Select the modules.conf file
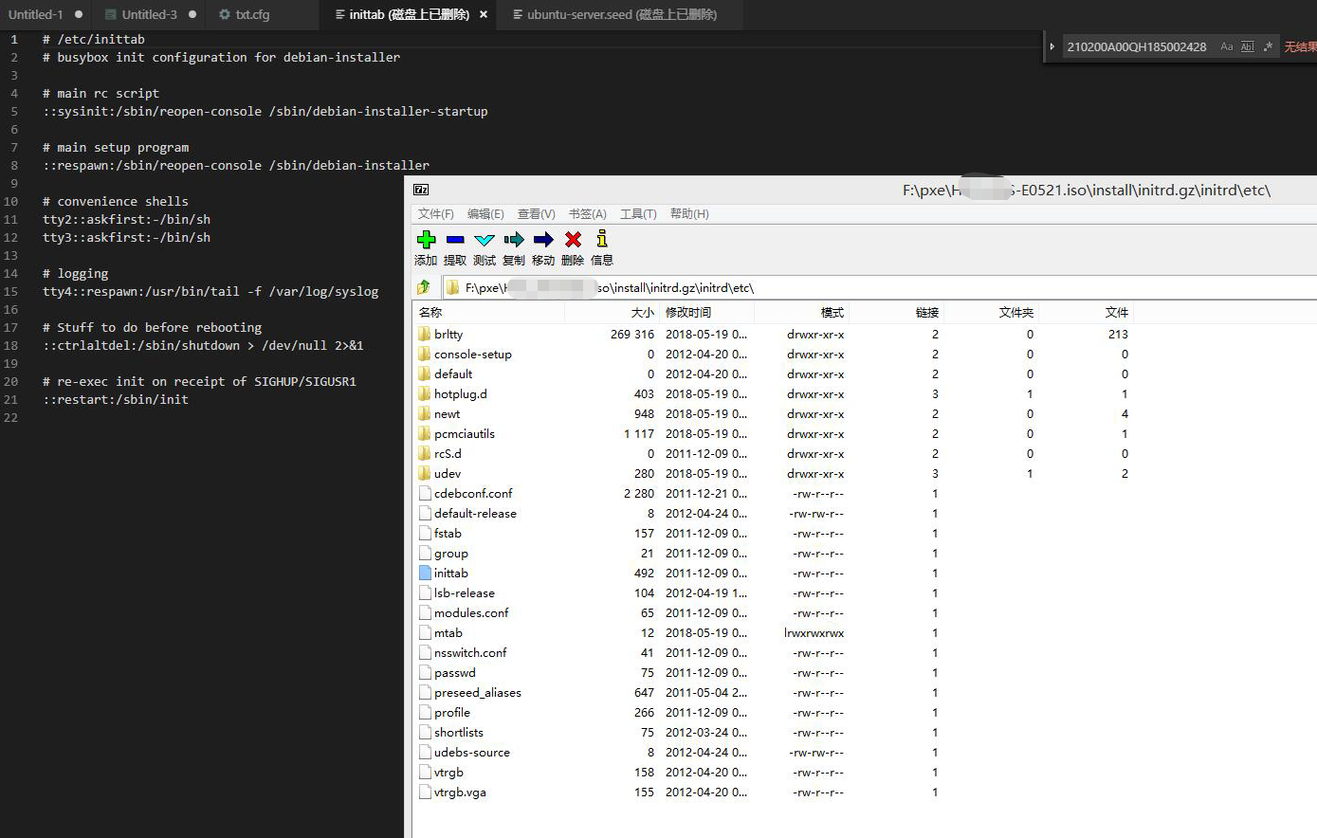Viewport: 1317px width, 838px height. pyautogui.click(x=471, y=612)
